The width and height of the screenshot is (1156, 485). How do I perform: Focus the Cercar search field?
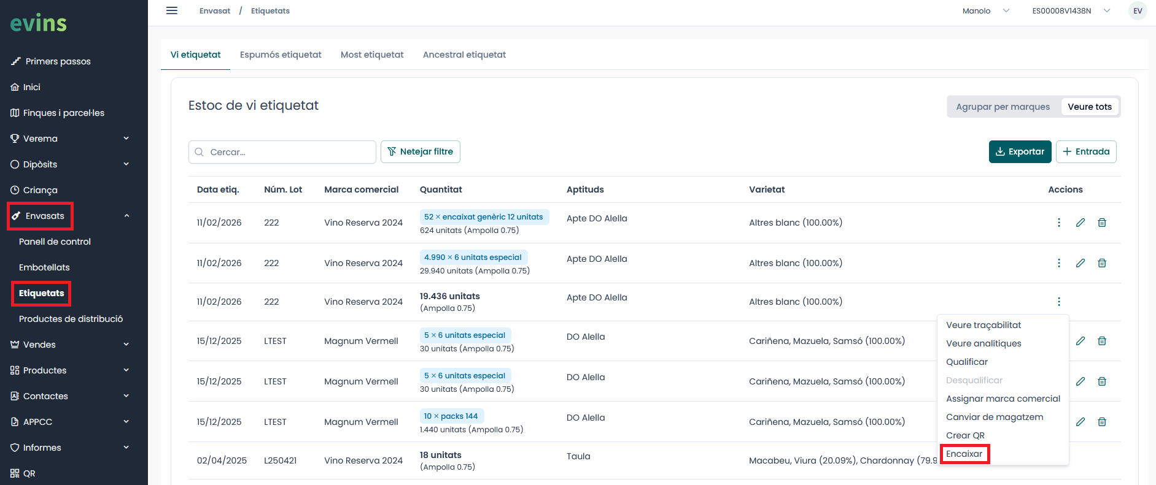pyautogui.click(x=282, y=152)
